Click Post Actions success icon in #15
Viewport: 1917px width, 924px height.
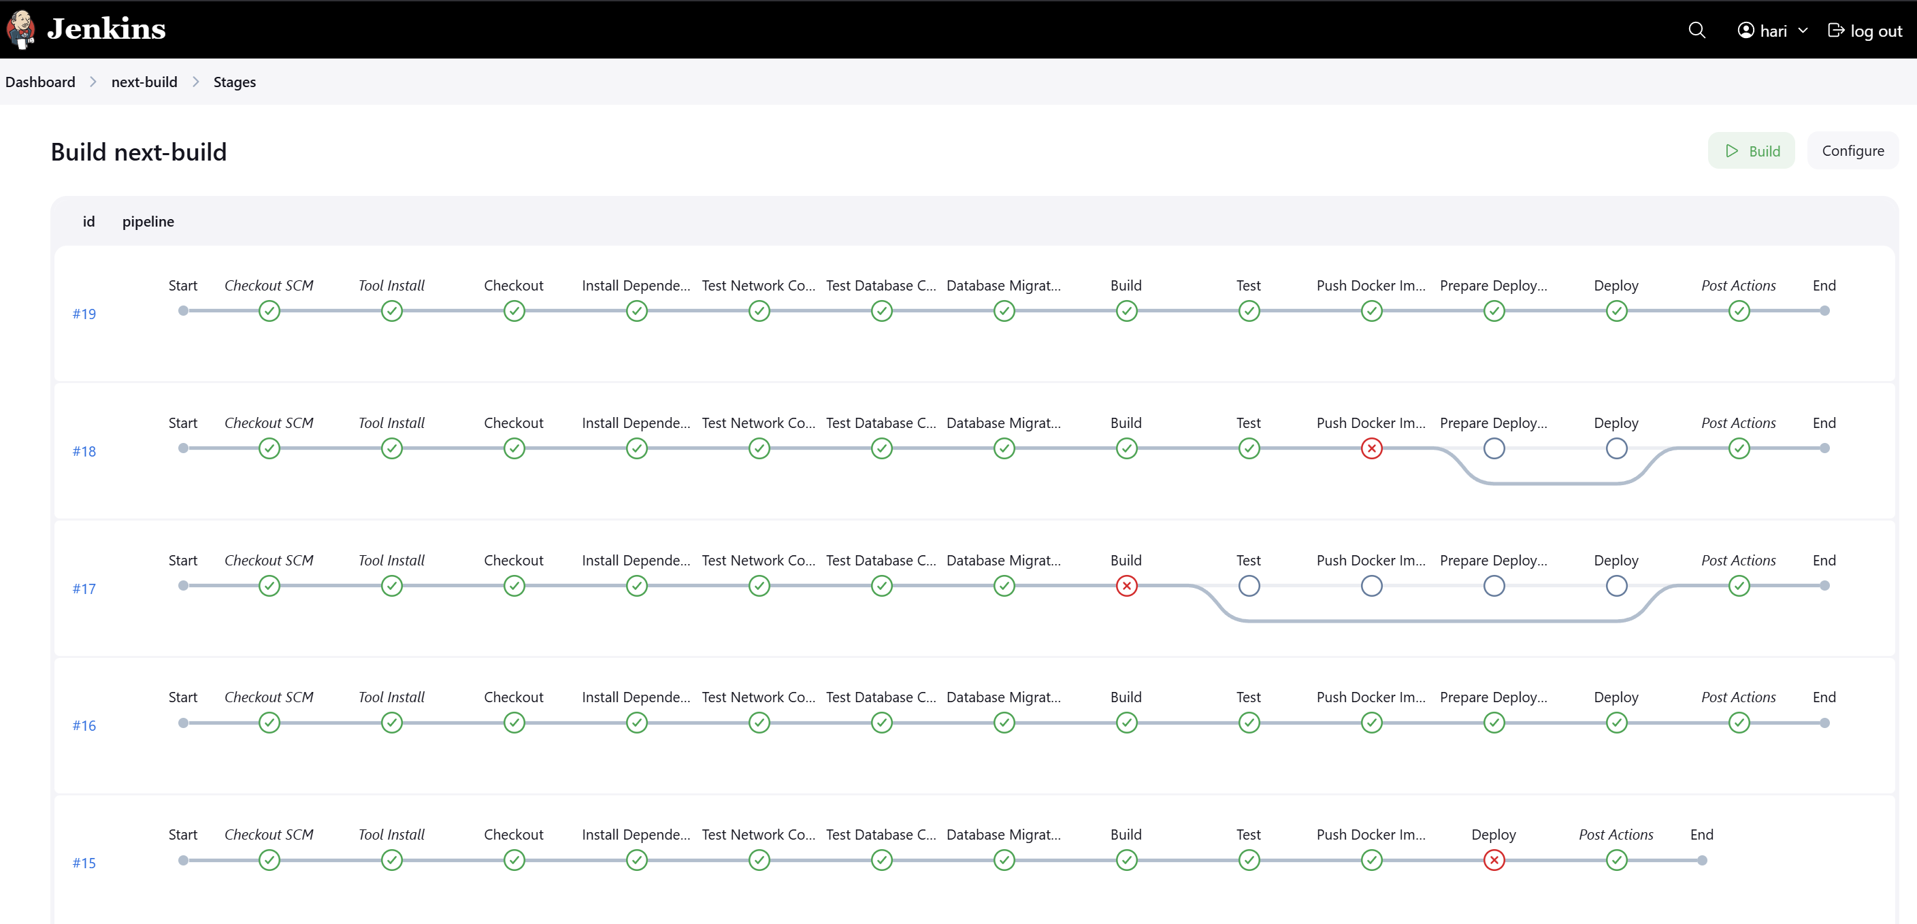click(1616, 861)
